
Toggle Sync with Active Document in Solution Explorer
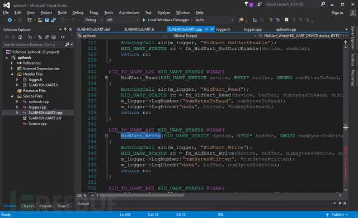(40, 37)
